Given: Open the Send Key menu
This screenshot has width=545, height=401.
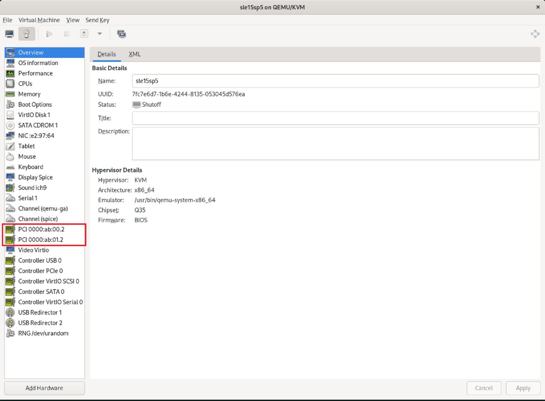Looking at the screenshot, I should pos(97,20).
